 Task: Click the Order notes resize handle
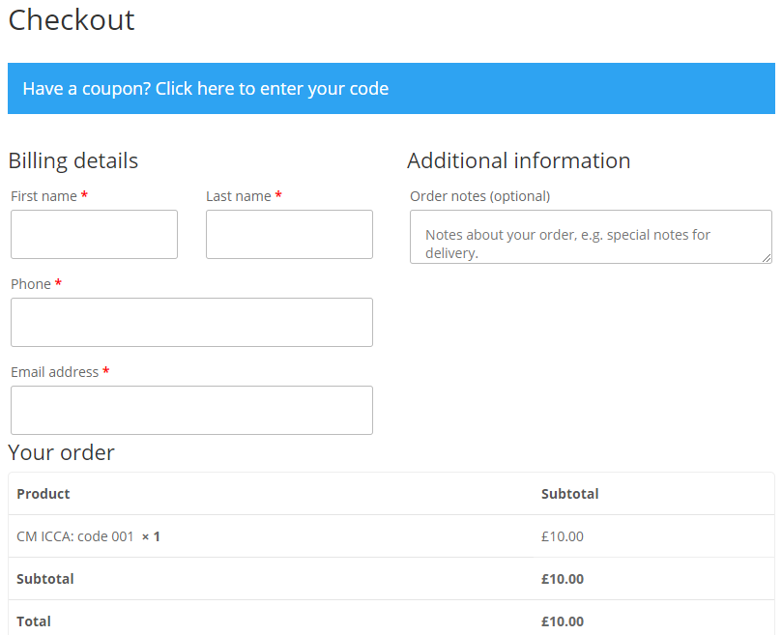coord(768,258)
